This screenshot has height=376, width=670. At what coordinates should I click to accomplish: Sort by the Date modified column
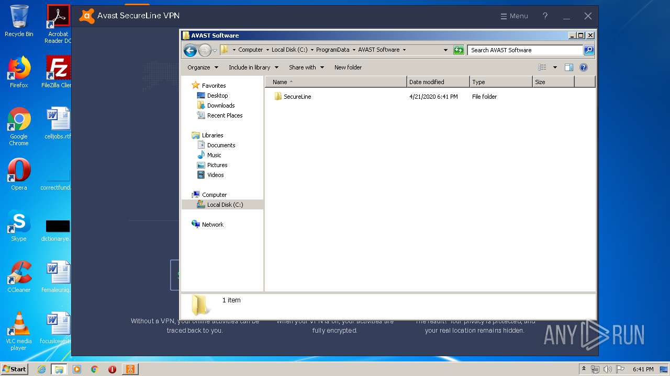[438, 82]
